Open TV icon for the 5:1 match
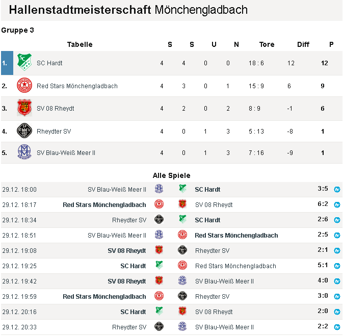This screenshot has height=336, width=343. 337,266
